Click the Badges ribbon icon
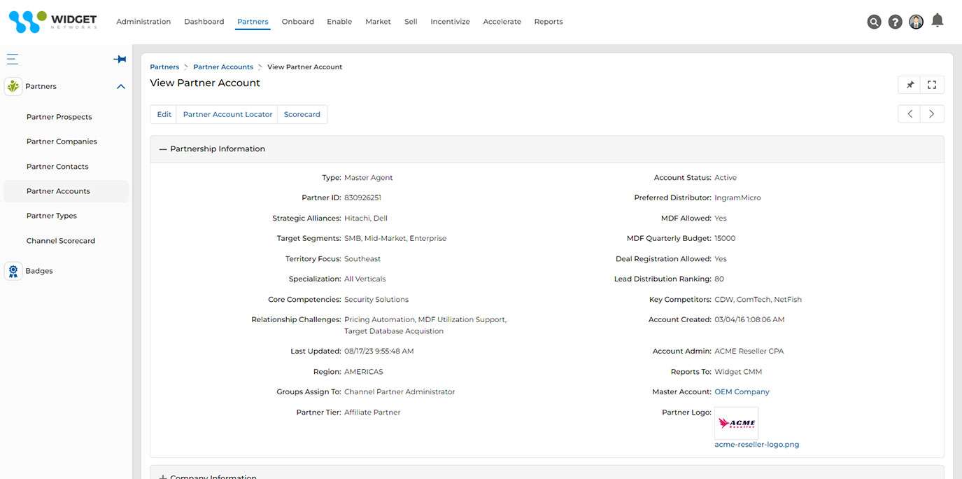 (13, 271)
